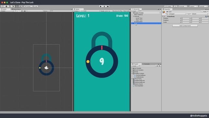Select Main Camera in the Hierarchy

point(138,14)
